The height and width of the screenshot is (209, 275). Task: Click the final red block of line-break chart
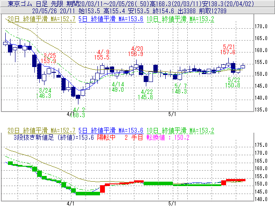click(236, 180)
